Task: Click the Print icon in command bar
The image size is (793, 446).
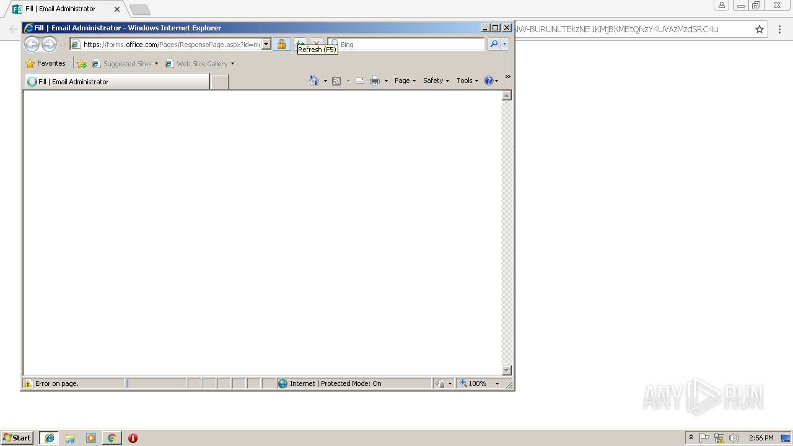Action: click(375, 81)
